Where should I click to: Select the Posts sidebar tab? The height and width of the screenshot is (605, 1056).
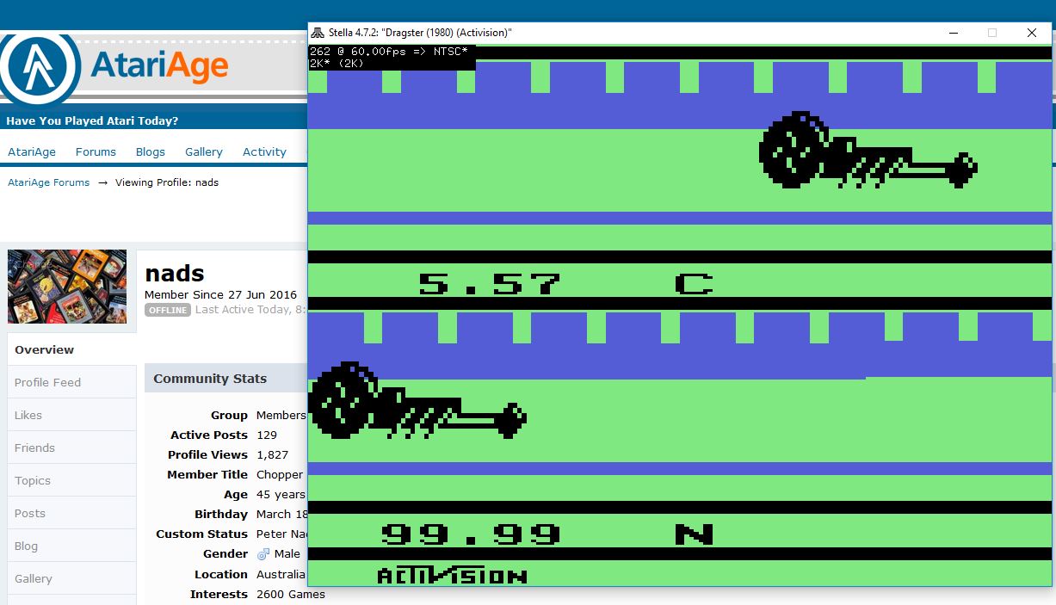72,513
